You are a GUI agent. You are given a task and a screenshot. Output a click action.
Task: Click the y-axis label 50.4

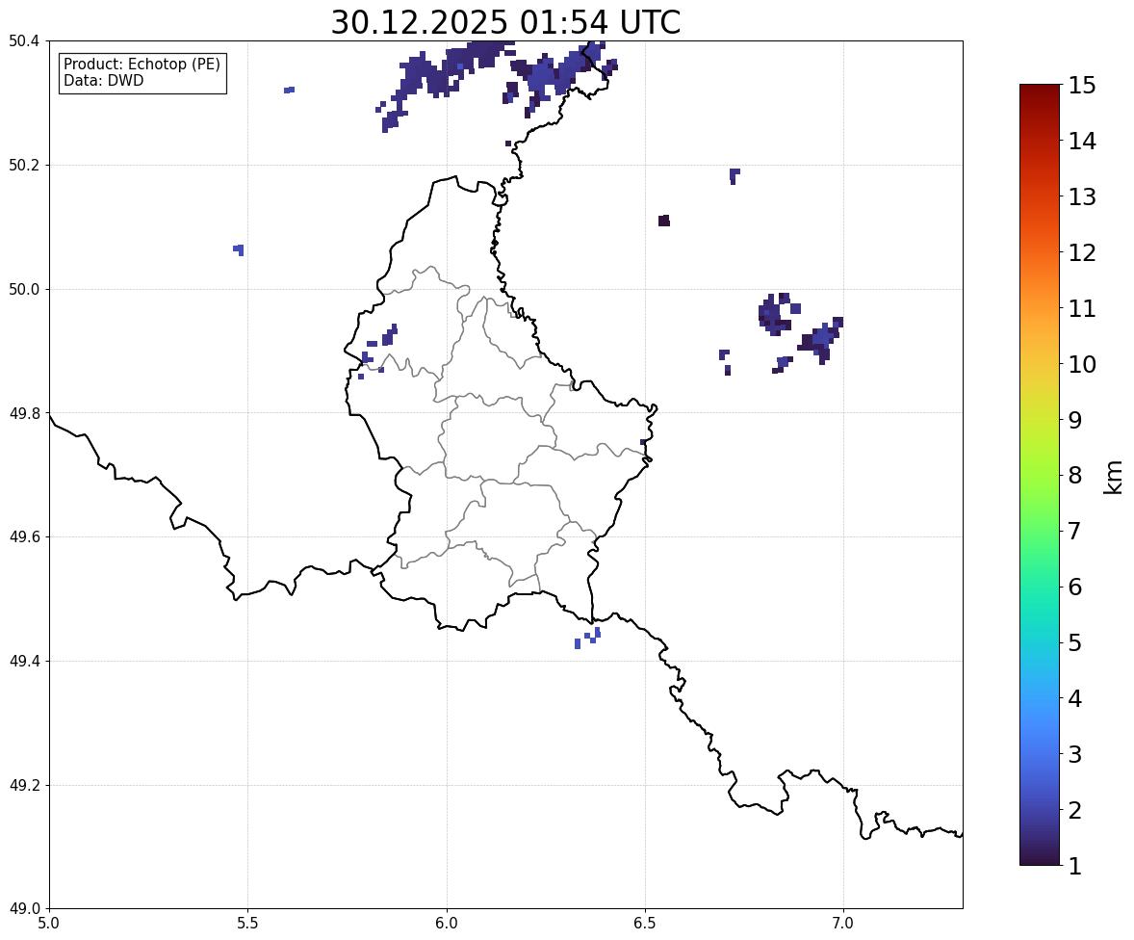click(24, 41)
